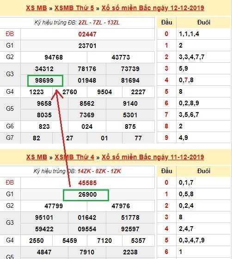Select G1 prize number 23701
232x259 pixels.
coord(87,46)
